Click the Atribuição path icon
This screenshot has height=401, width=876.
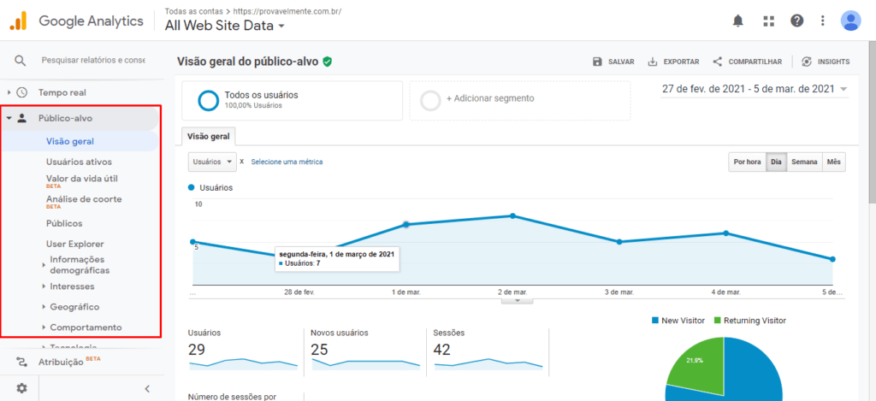21,362
